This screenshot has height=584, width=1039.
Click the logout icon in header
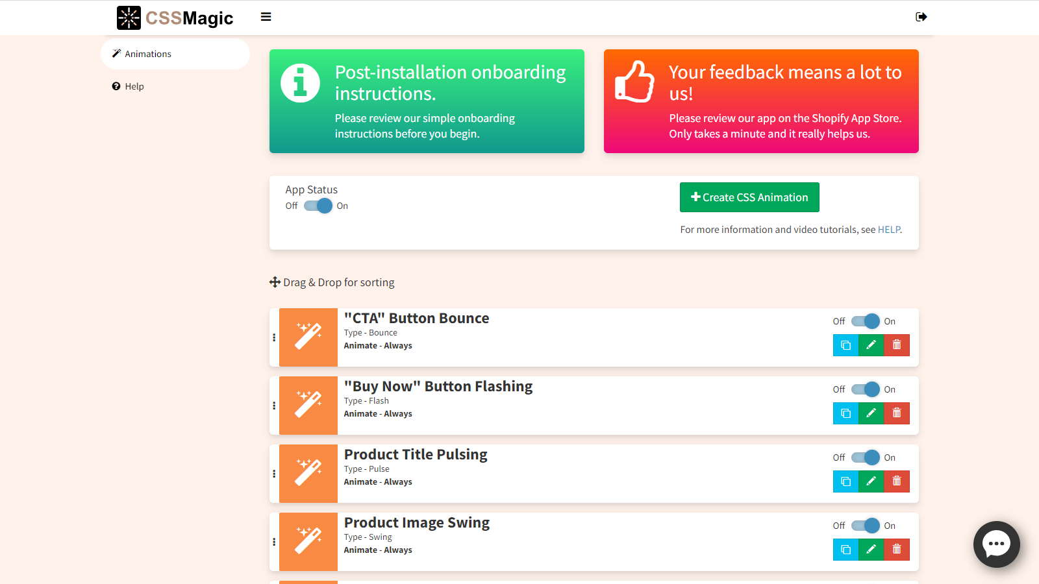921,17
